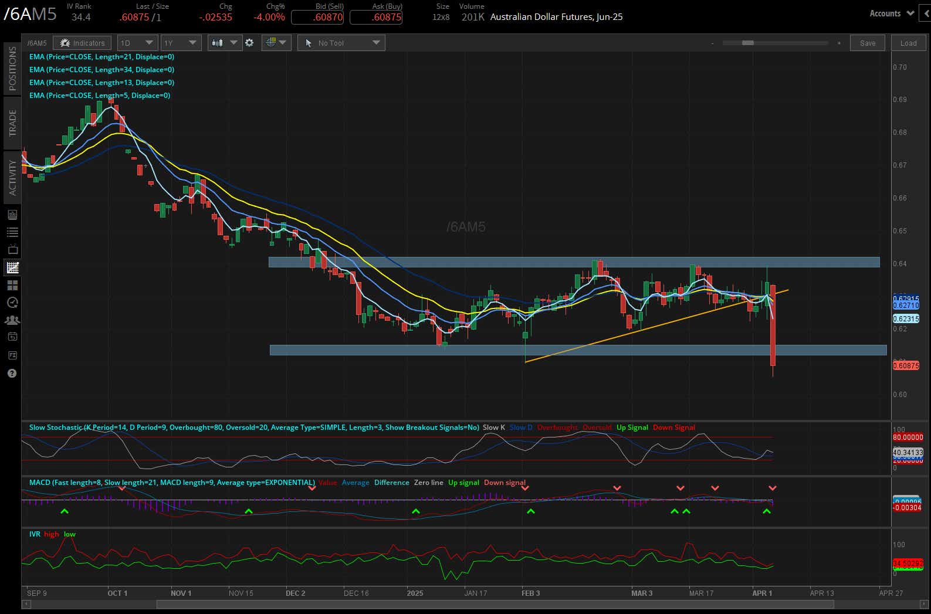Click the 0.62315 EMA price axis tag
931x614 pixels.
point(906,318)
